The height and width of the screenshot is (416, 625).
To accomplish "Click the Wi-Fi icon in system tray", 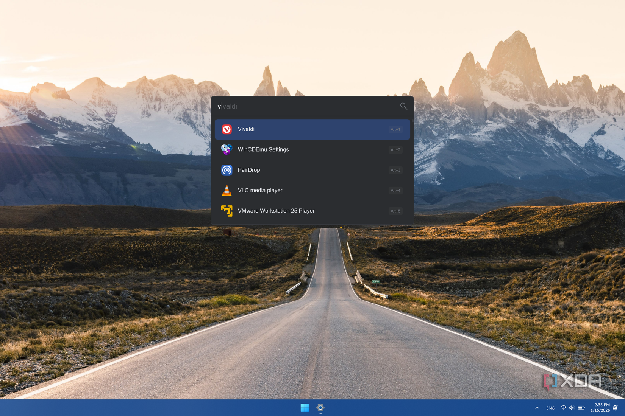I will coord(563,408).
